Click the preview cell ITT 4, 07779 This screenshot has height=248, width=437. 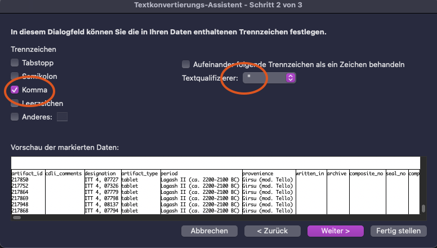click(102, 192)
